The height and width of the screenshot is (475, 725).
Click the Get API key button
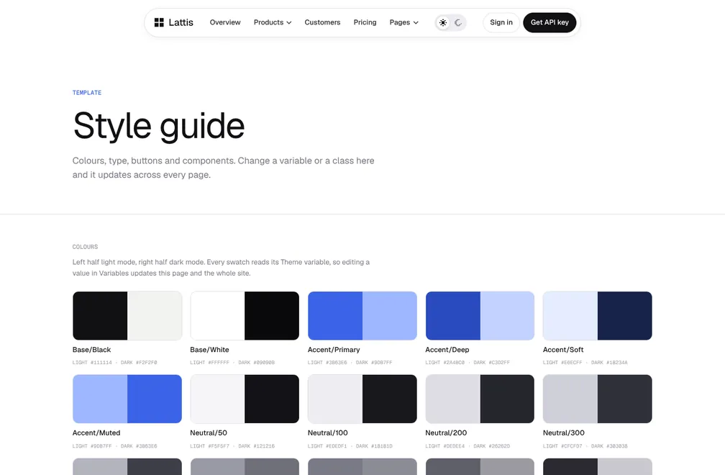coord(550,22)
